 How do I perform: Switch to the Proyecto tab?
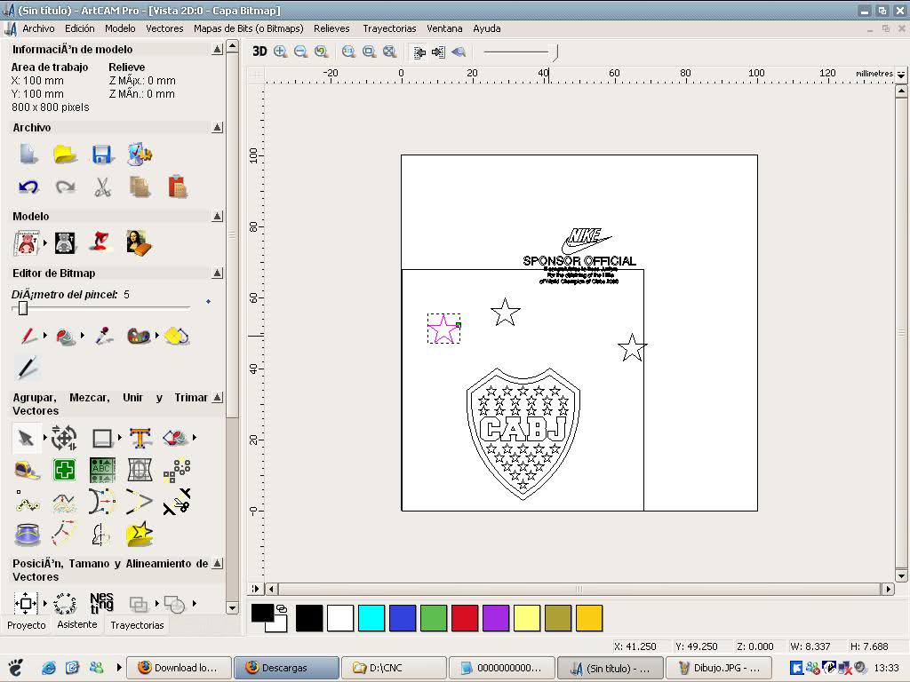(x=26, y=625)
